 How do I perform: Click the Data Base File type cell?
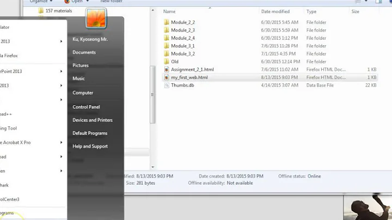pyautogui.click(x=320, y=85)
